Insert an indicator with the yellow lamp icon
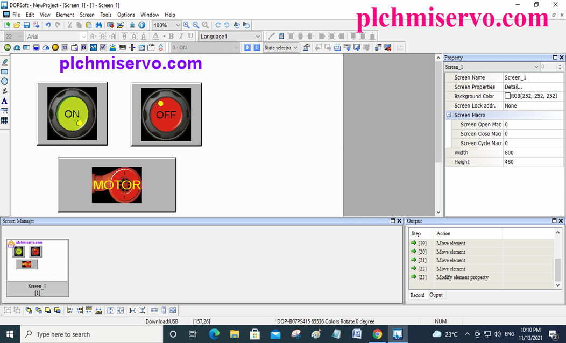Image resolution: width=566 pixels, height=343 pixels. pyautogui.click(x=55, y=47)
